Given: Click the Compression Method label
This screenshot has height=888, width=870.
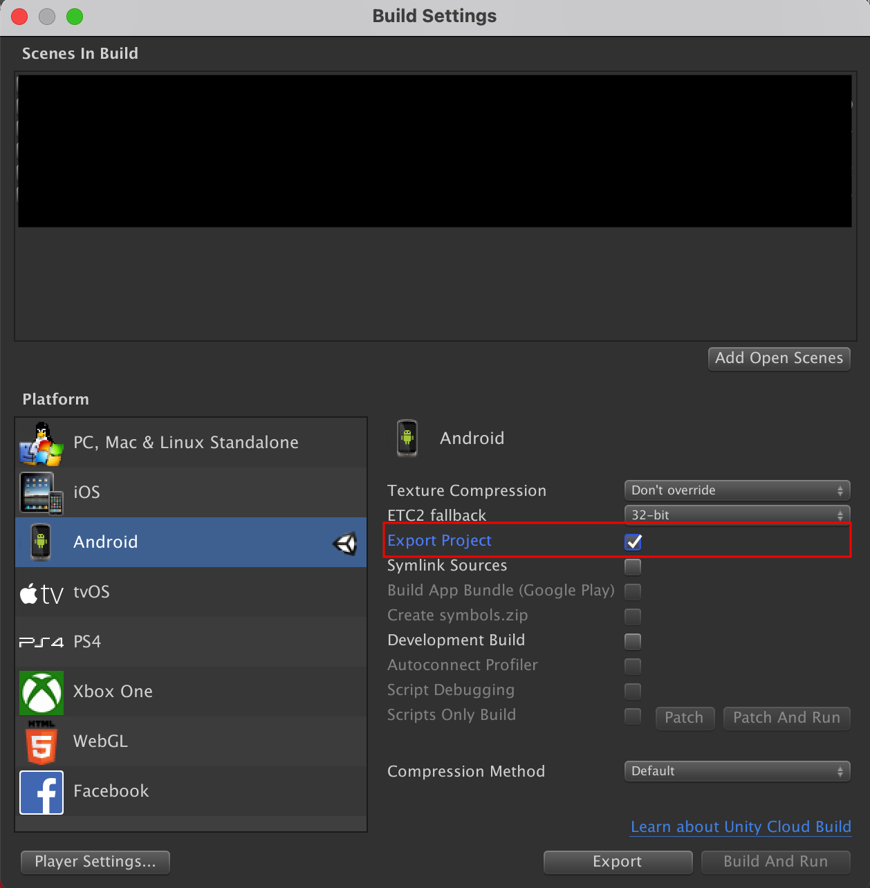Looking at the screenshot, I should pyautogui.click(x=466, y=772).
